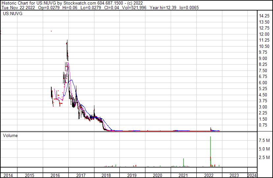The image size is (273, 178).
Task: Click the 14.25 price axis label
Action: click(264, 16)
